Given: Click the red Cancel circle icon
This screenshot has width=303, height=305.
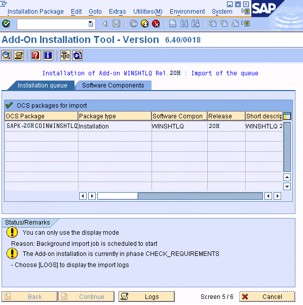Looking at the screenshot, I should (x=156, y=24).
